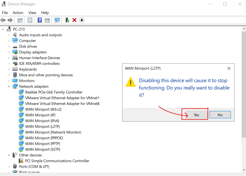Expand the Audio inputs and outputs node
Viewport: 246px width, 176px height.
(9, 35)
